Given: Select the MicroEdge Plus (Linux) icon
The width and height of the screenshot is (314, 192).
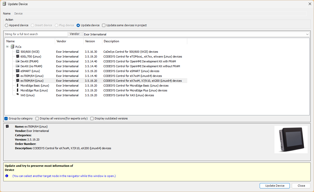Looking at the screenshot, I should (x=18, y=90).
